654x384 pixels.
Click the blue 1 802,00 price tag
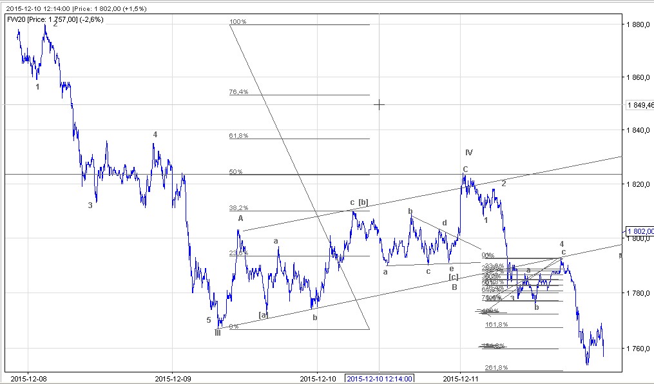pos(640,231)
